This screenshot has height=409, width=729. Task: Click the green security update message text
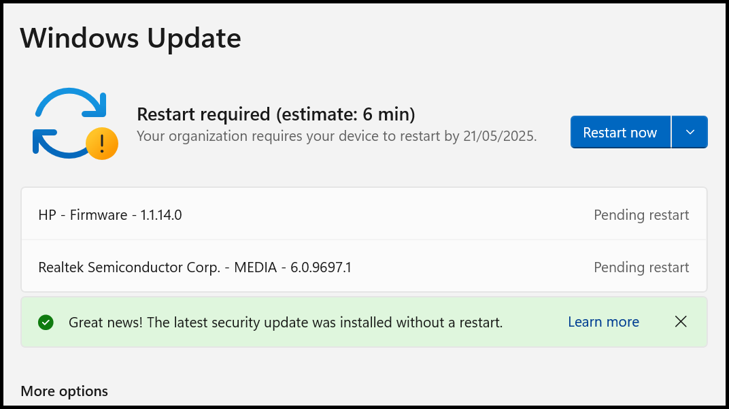pos(286,322)
